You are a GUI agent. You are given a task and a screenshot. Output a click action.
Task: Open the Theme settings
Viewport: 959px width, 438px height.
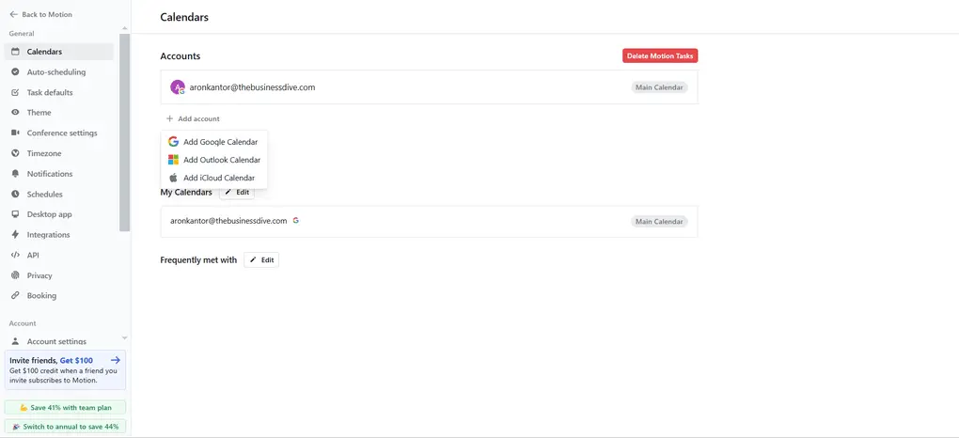[58, 113]
